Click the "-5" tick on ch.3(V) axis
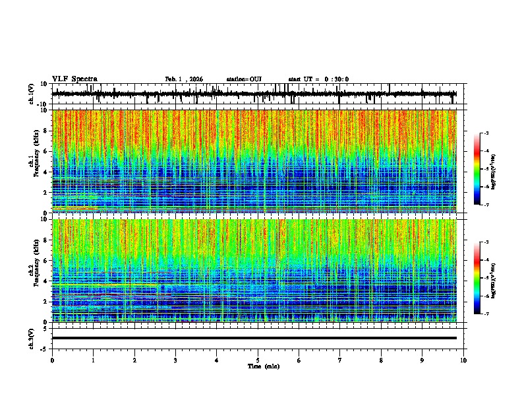The width and height of the screenshot is (522, 404). click(44, 349)
